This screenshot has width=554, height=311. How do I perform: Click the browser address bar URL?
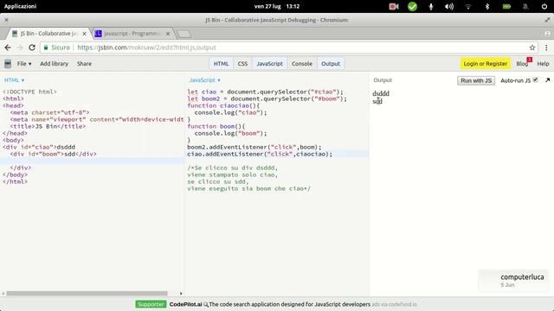coord(146,48)
